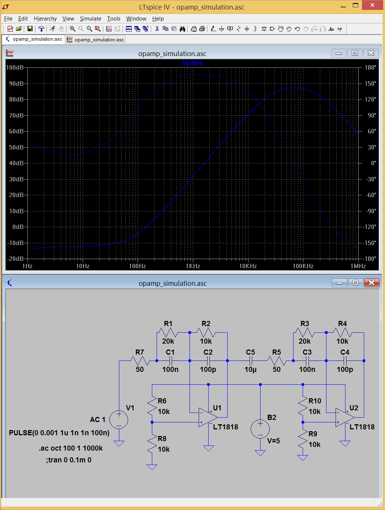
Task: Click the Undo arrow icon
Action: (298, 29)
